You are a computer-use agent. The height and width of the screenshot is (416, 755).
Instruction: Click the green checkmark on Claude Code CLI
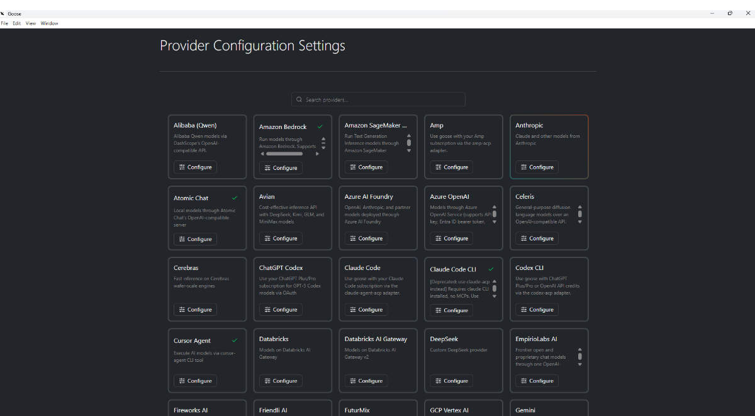coord(491,269)
